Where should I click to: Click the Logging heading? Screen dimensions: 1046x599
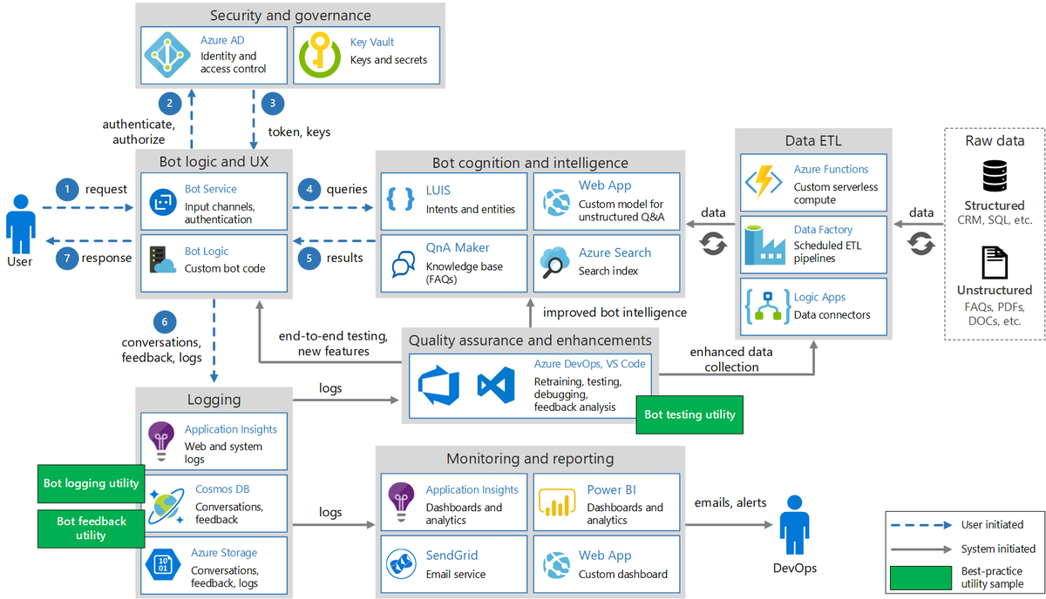pyautogui.click(x=214, y=400)
